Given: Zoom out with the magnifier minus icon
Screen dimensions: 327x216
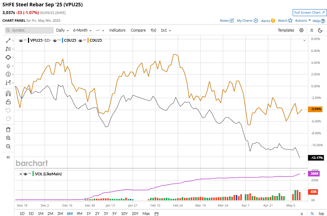Looking at the screenshot, I should pos(8,147).
